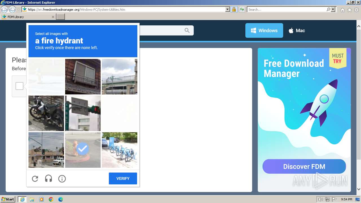Select the motorcycle image tile
Image resolution: width=361 pixels, height=203 pixels.
coord(46,113)
